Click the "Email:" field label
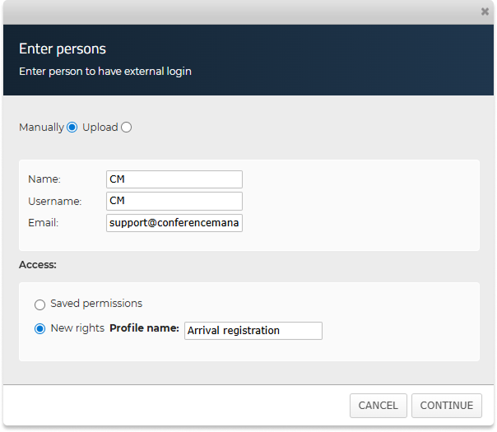Viewport: 497px width, 432px height. [44, 223]
